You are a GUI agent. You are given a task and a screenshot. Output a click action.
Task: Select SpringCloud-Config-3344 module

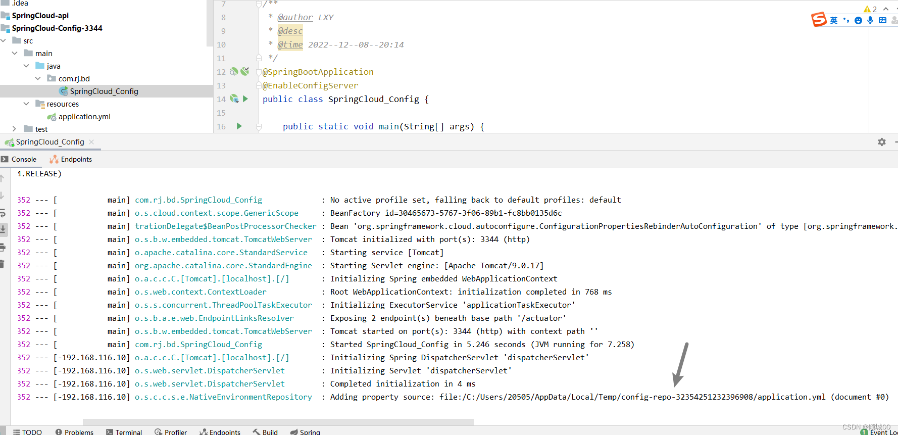(x=57, y=28)
